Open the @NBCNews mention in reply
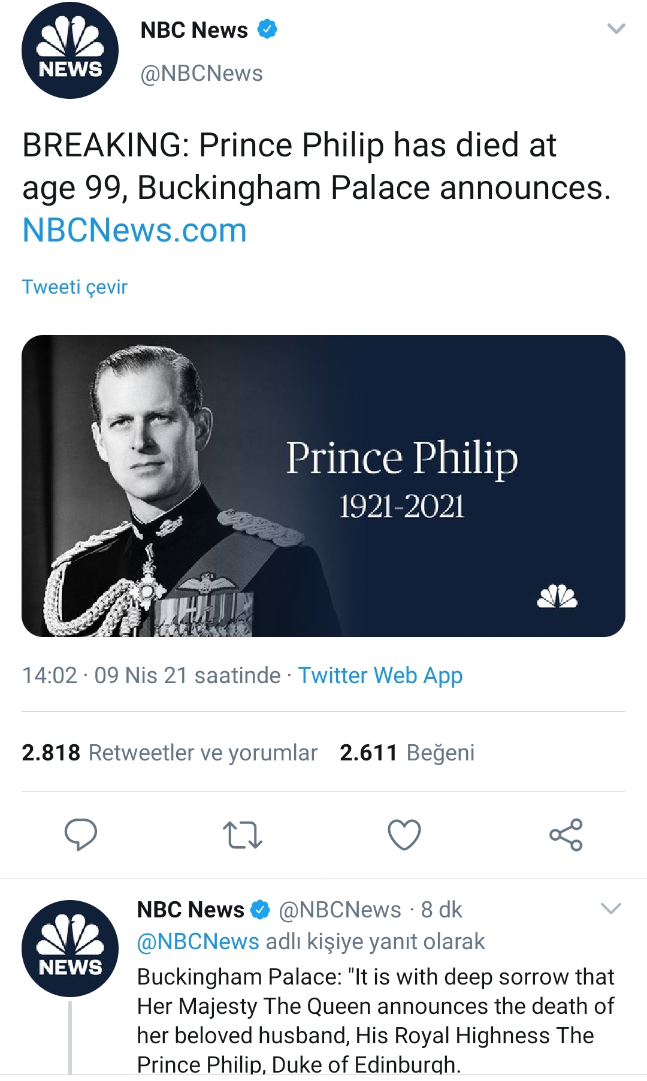The width and height of the screenshot is (647, 1081). point(198,941)
